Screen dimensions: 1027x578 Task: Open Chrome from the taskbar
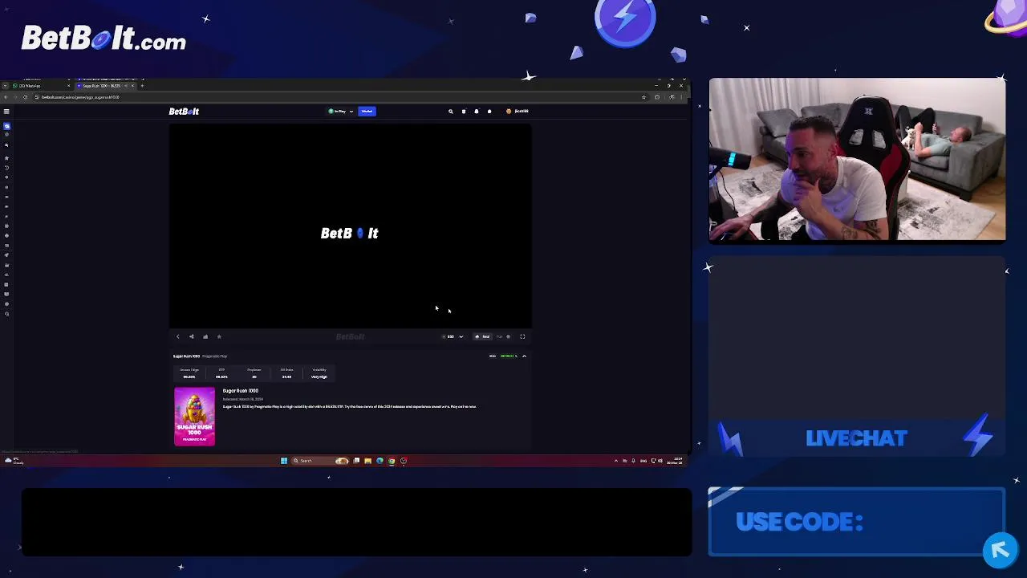pos(392,461)
